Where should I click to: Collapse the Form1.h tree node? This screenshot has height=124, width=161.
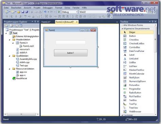[13, 43]
